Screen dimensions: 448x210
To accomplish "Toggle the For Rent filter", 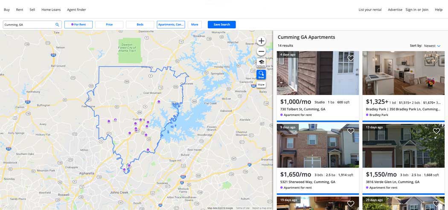I will point(78,25).
